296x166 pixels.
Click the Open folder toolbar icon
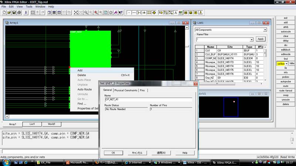pyautogui.click(x=9, y=13)
